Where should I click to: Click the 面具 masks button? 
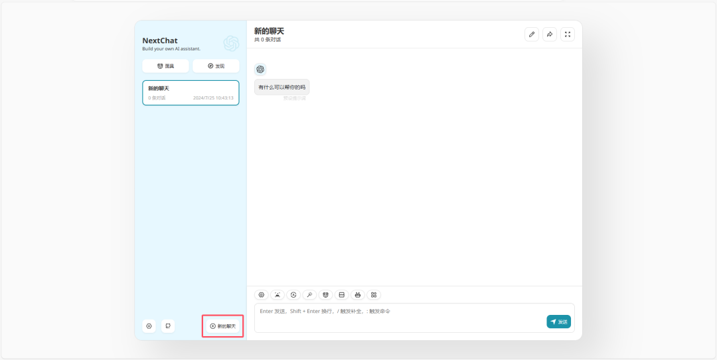pos(165,66)
